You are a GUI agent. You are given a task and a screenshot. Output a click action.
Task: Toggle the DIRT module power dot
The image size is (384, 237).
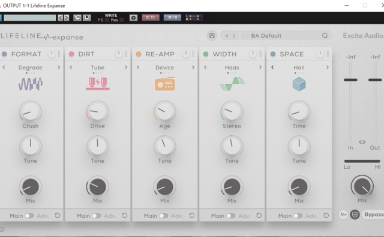point(71,54)
